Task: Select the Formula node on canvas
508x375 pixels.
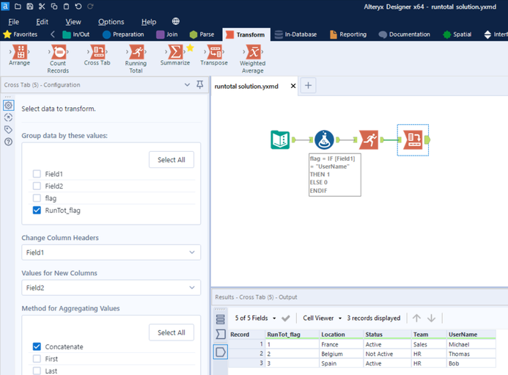Action: coord(324,140)
